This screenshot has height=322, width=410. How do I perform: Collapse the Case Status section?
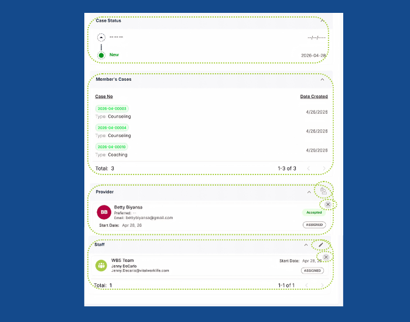point(323,20)
